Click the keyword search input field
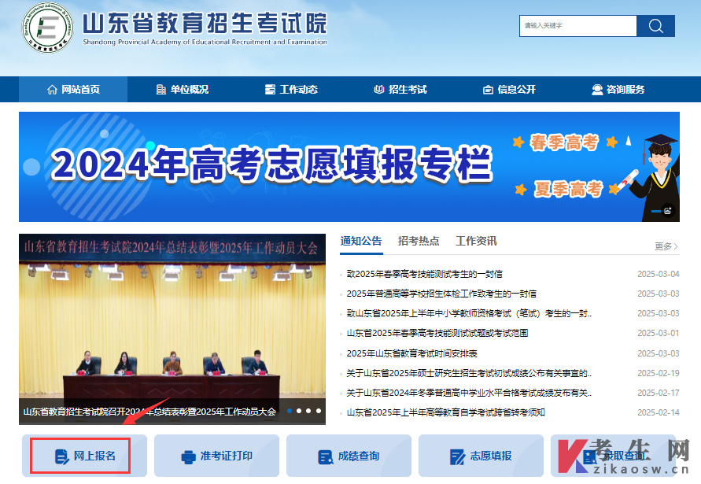Viewport: 701px width, 484px height. coord(578,26)
